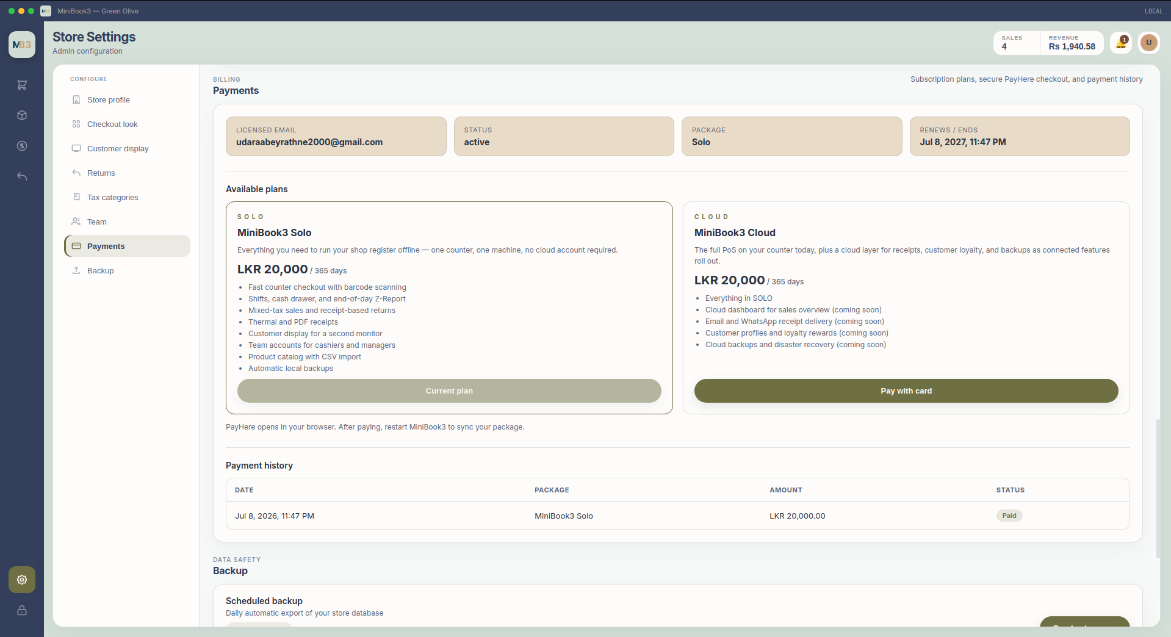Viewport: 1171px width, 637px height.
Task: Click Pay with card for Cloud plan
Action: click(x=906, y=390)
